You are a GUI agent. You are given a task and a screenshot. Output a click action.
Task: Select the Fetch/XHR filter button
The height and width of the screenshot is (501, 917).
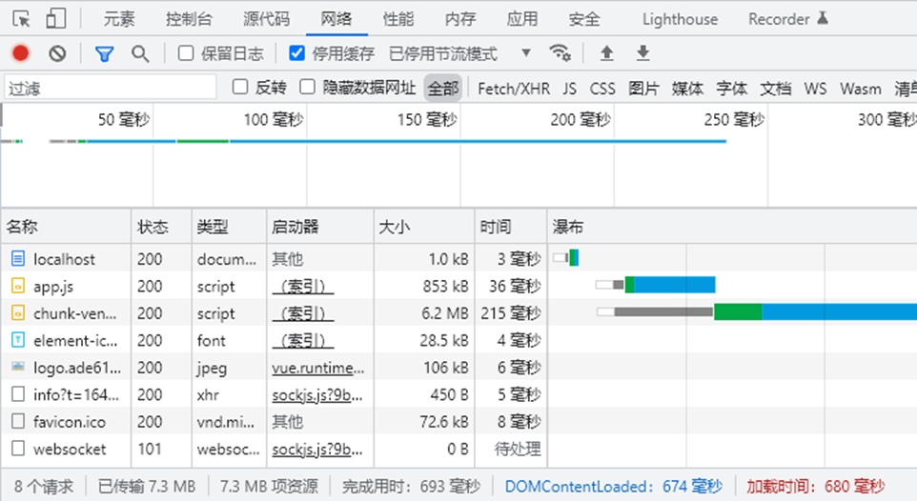[514, 89]
